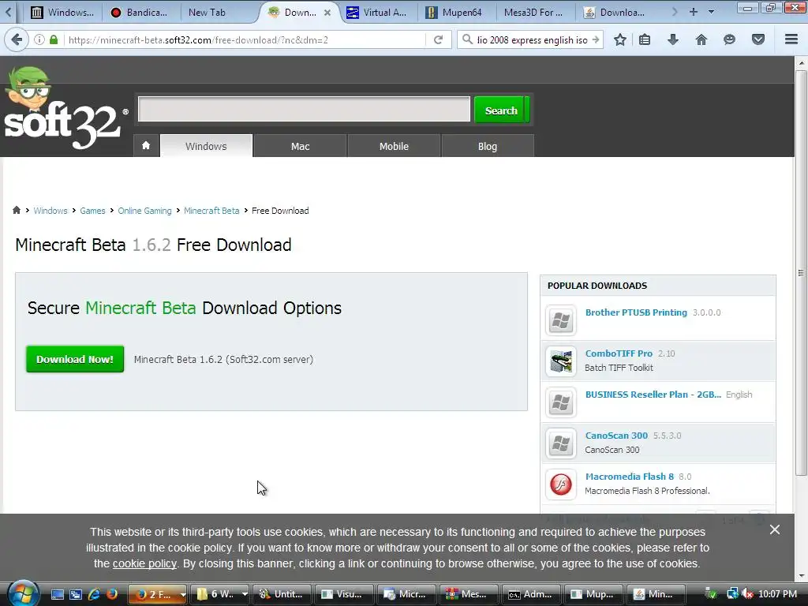Image resolution: width=808 pixels, height=606 pixels.
Task: Switch to the Mesa3D For... browser tab
Action: tap(533, 13)
